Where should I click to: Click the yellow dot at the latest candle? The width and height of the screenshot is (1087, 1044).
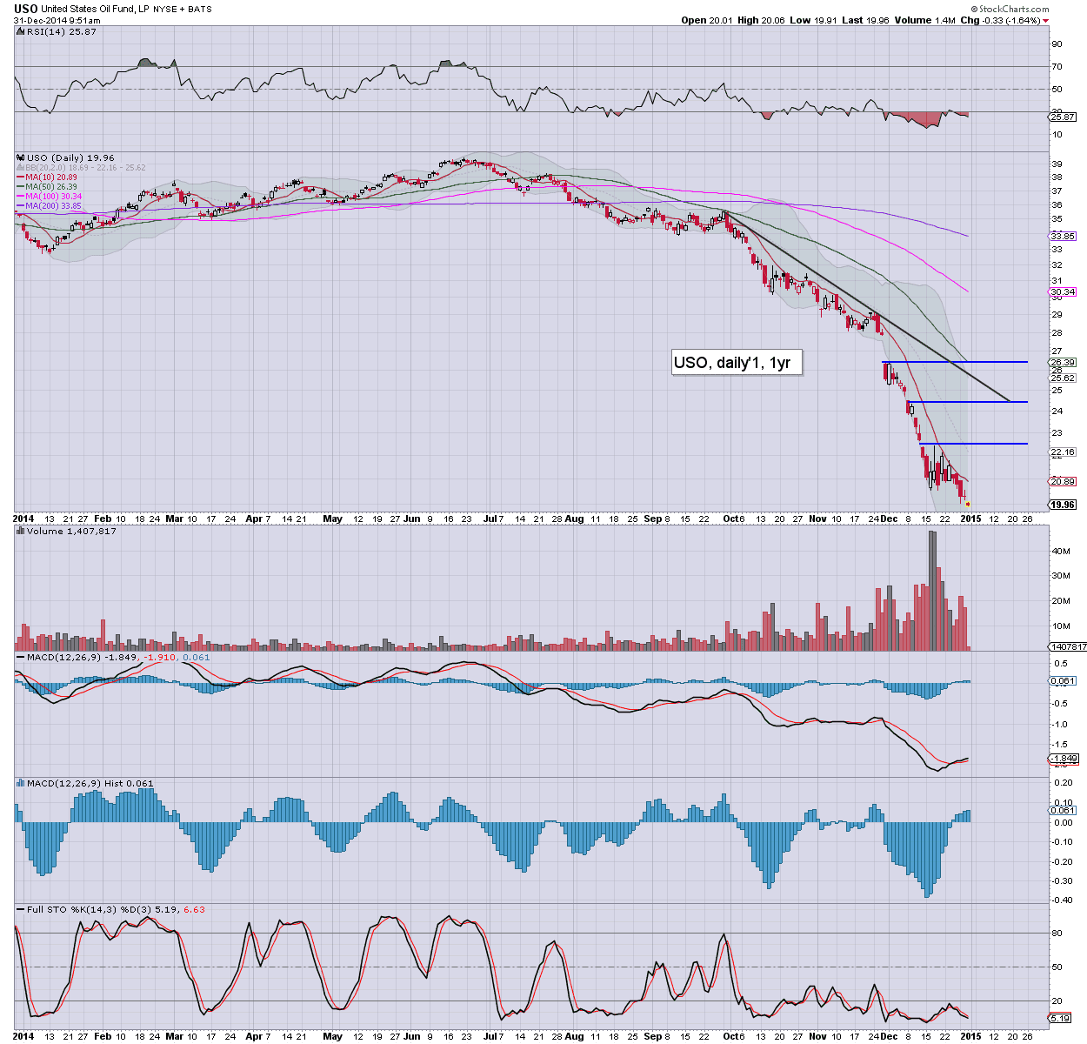(x=968, y=504)
